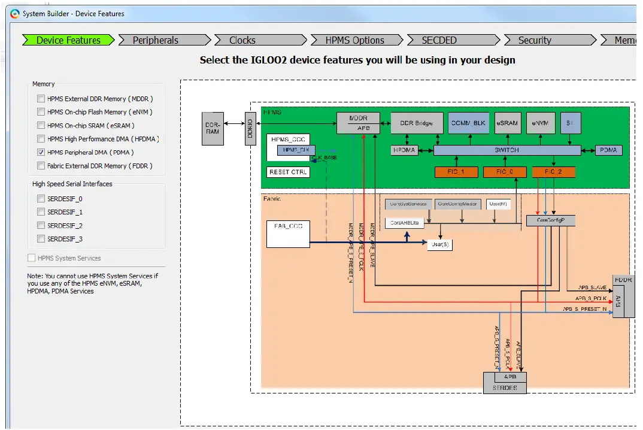Enable HPMS External DDR Memory (MDDR)

41,98
